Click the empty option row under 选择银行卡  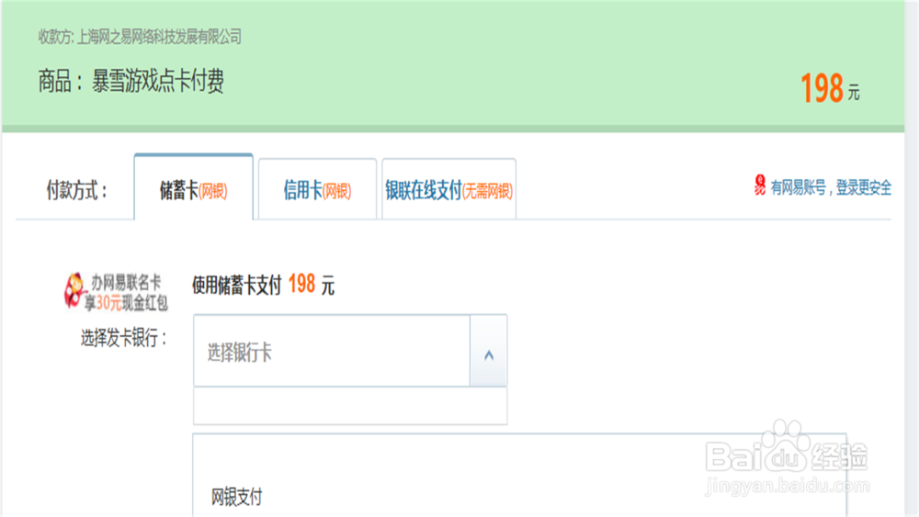pos(350,405)
